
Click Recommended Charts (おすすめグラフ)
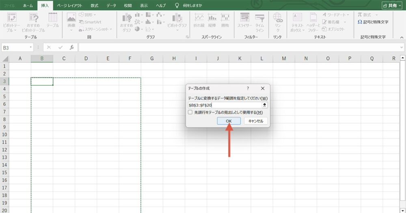pyautogui.click(x=126, y=22)
